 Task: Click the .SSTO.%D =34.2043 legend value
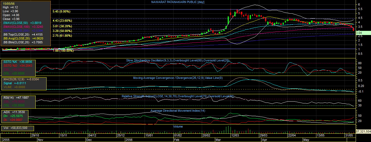(x=17, y=66)
